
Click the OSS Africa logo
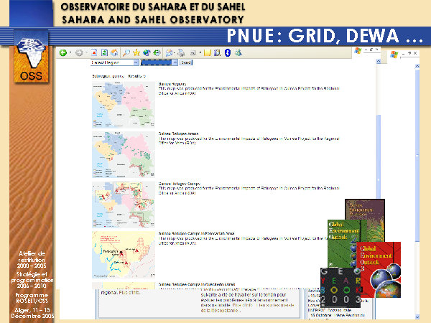click(x=31, y=57)
